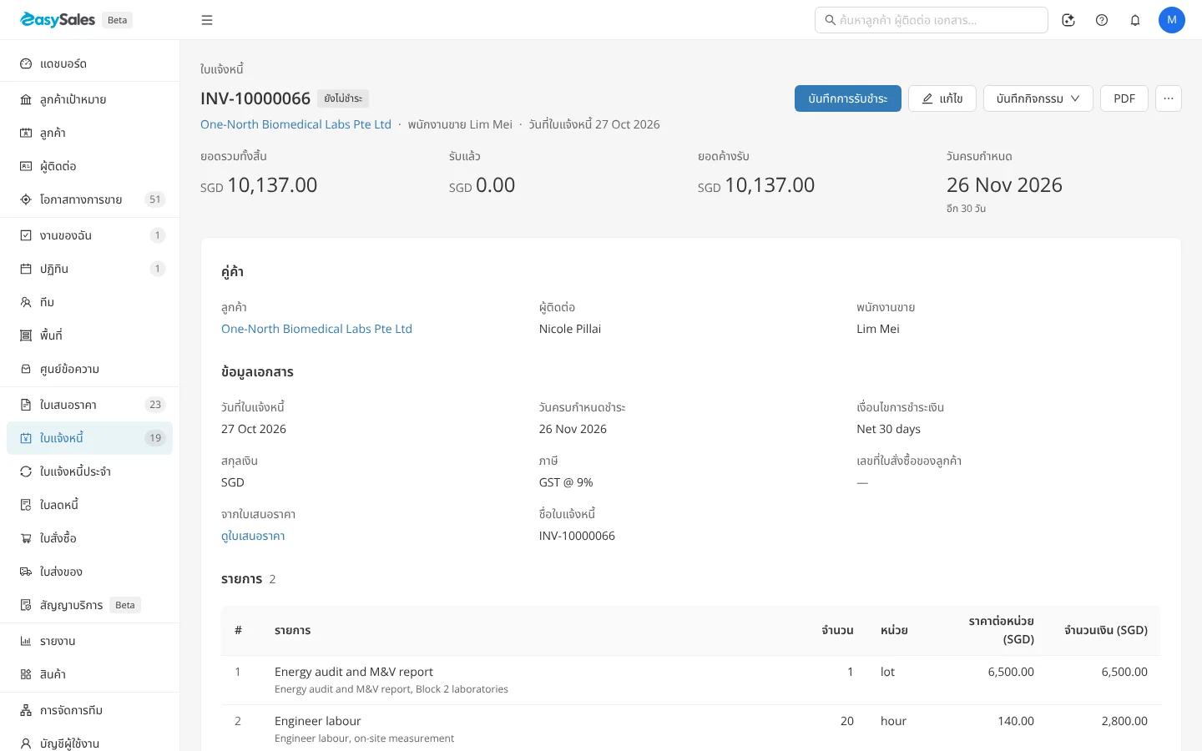The image size is (1202, 751).
Task: Open ทีม team in sidebar
Action: tap(89, 302)
